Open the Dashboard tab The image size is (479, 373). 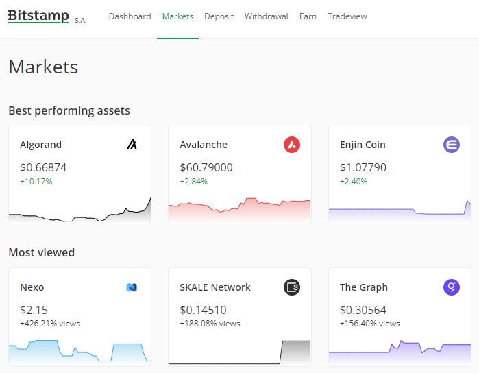point(130,16)
